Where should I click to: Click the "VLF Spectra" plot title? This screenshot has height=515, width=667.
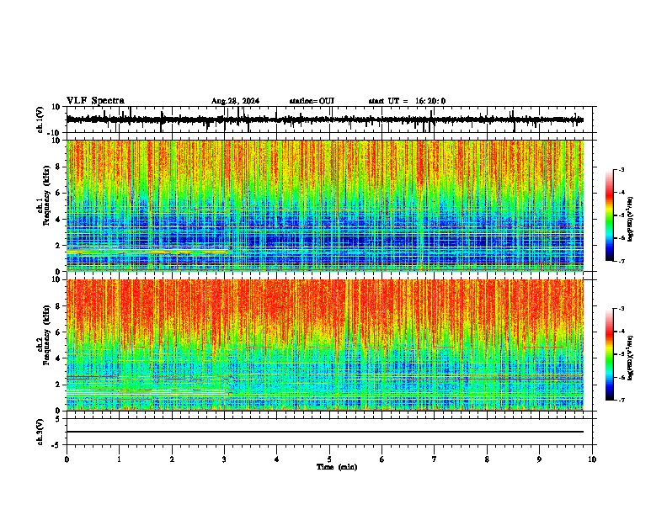(95, 101)
